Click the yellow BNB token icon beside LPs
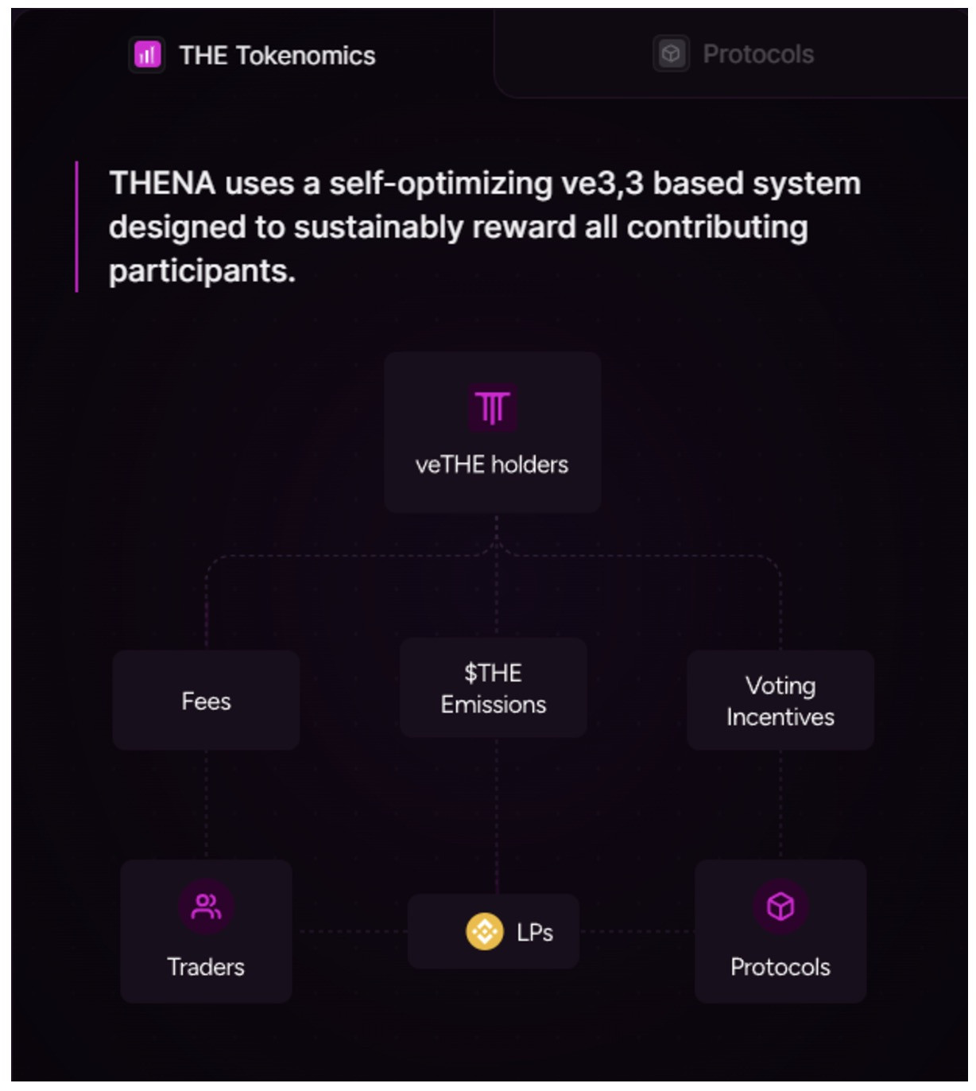Screen dimensions: 976x1091 coord(484,930)
